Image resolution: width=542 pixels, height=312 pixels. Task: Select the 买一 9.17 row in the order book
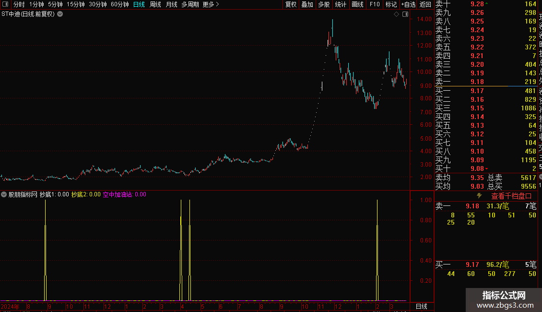point(486,91)
